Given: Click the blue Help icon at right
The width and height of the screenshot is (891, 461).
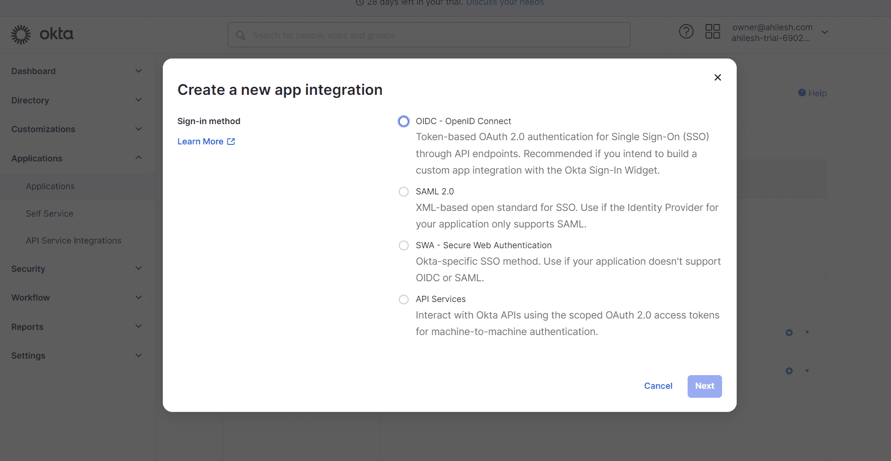Looking at the screenshot, I should [x=802, y=93].
